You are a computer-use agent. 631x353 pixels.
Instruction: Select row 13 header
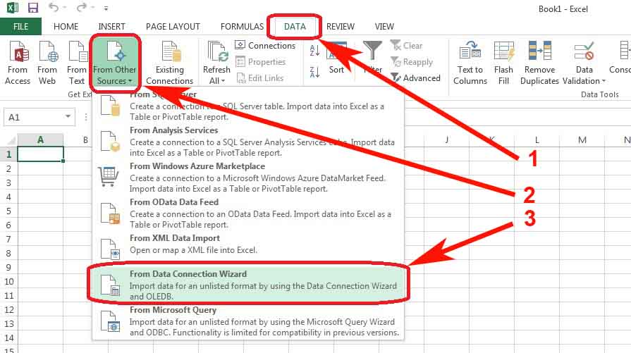click(x=8, y=323)
